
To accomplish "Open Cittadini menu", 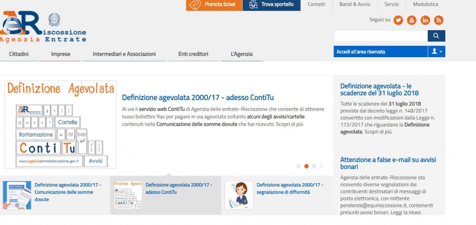I will pos(19,54).
